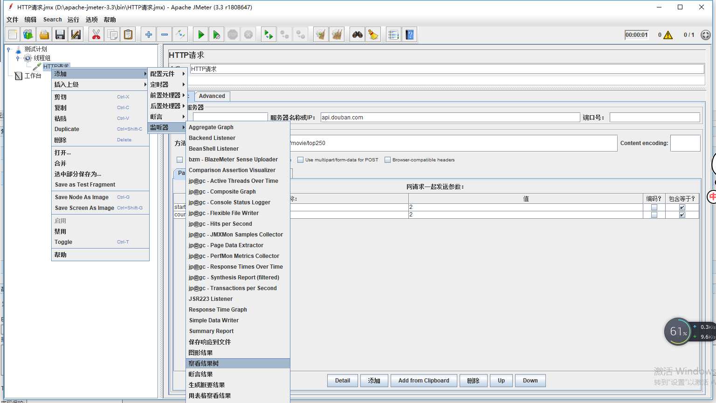Select Summary Report from listener list

pyautogui.click(x=238, y=331)
